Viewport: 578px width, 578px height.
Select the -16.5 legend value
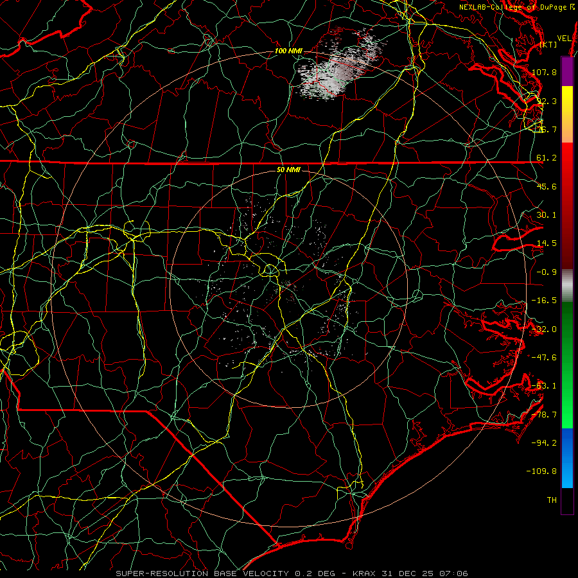(544, 301)
